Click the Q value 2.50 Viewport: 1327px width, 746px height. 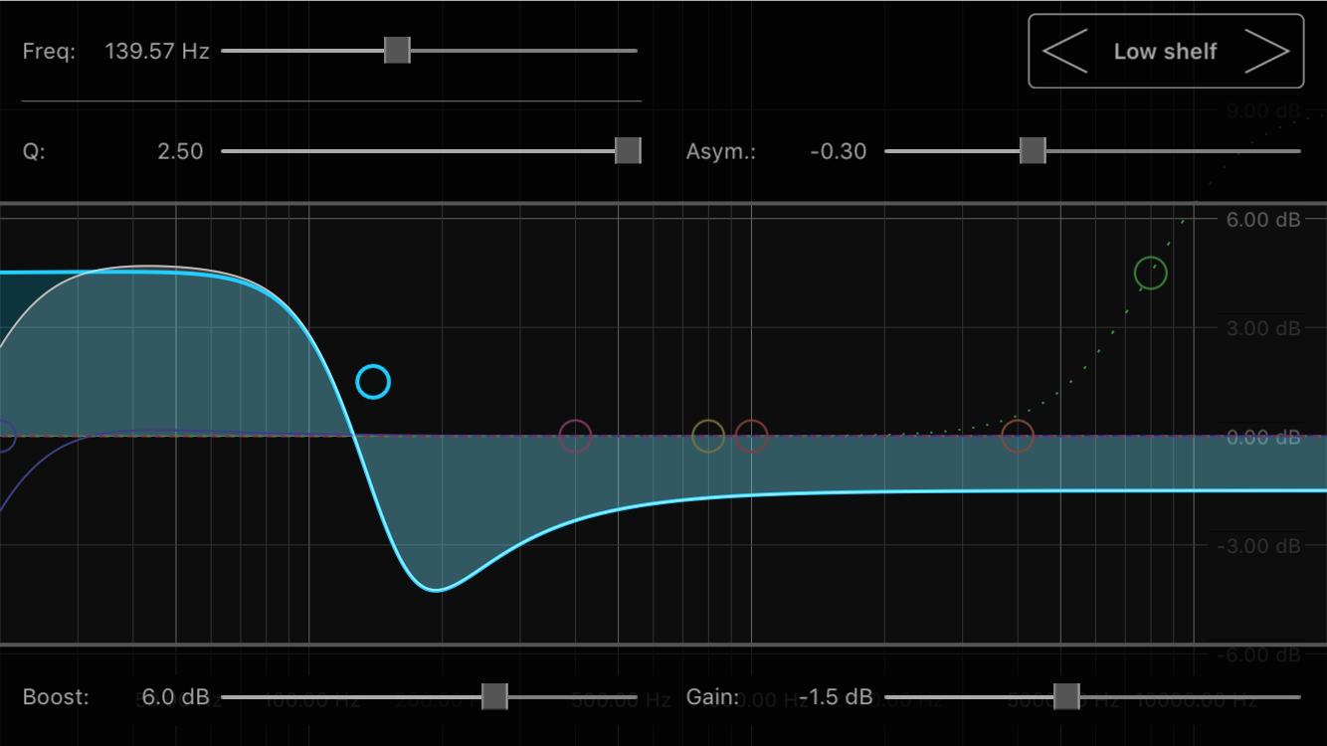point(180,151)
